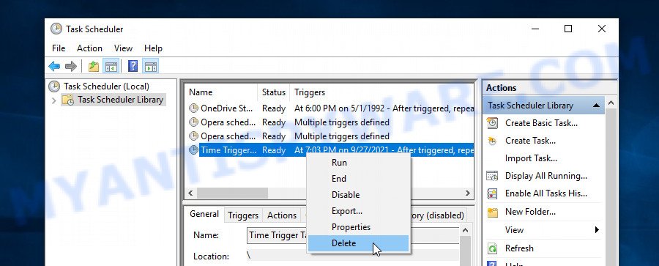This screenshot has height=266, width=659.
Task: Click the green Refresh icon
Action: click(492, 248)
